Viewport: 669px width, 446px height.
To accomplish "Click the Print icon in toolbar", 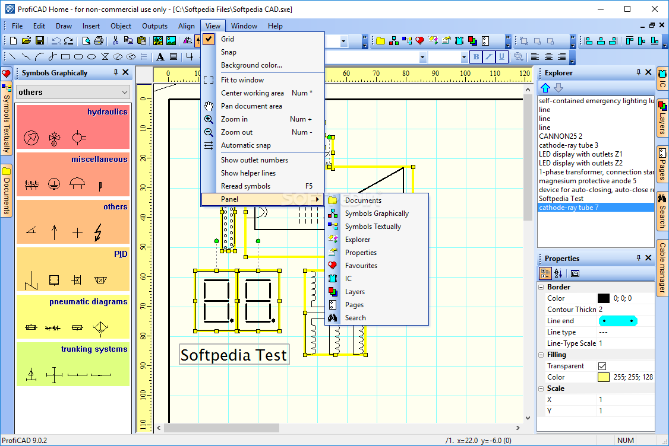I will (x=99, y=40).
